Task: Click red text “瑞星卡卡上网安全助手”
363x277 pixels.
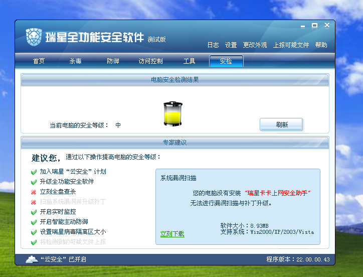Action: [278, 193]
